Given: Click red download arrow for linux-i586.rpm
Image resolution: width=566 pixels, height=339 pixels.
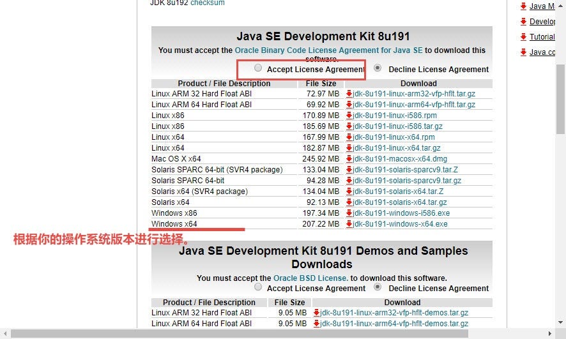Looking at the screenshot, I should click(349, 116).
